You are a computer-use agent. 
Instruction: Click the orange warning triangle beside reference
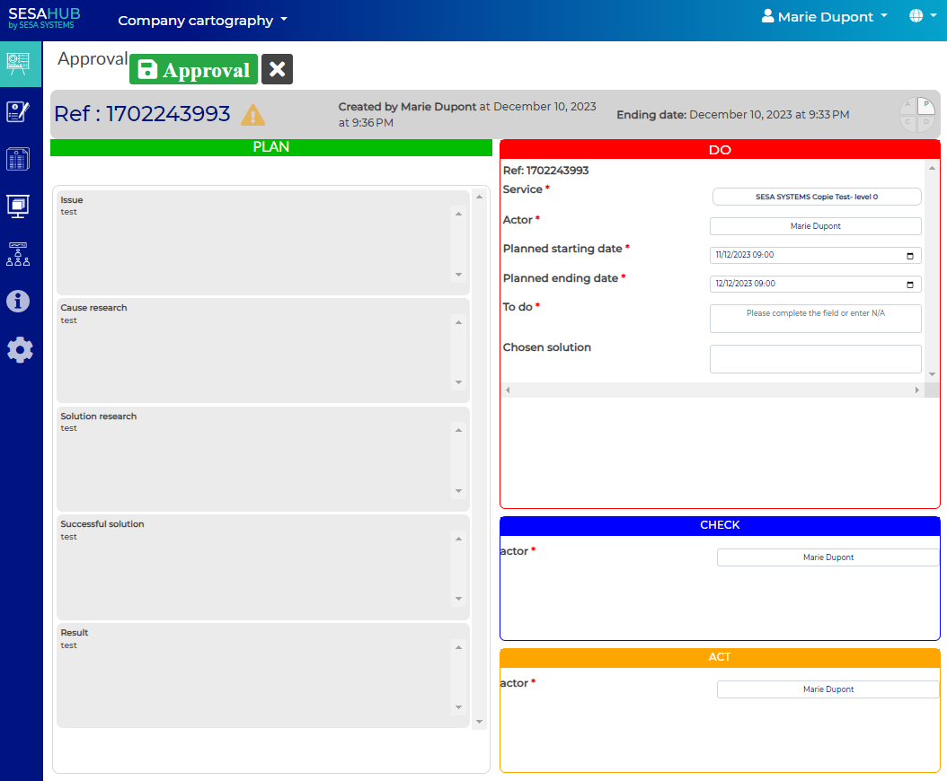coord(253,115)
